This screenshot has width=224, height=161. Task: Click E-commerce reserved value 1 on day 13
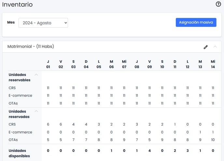click(200, 132)
